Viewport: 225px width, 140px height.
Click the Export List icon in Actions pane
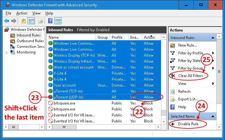[173, 99]
